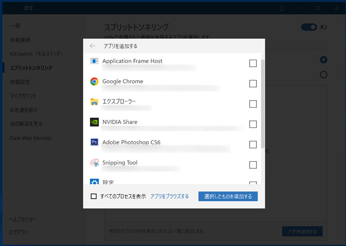Click the 選択したものを追加する button
The width and height of the screenshot is (346, 246).
pyautogui.click(x=228, y=196)
